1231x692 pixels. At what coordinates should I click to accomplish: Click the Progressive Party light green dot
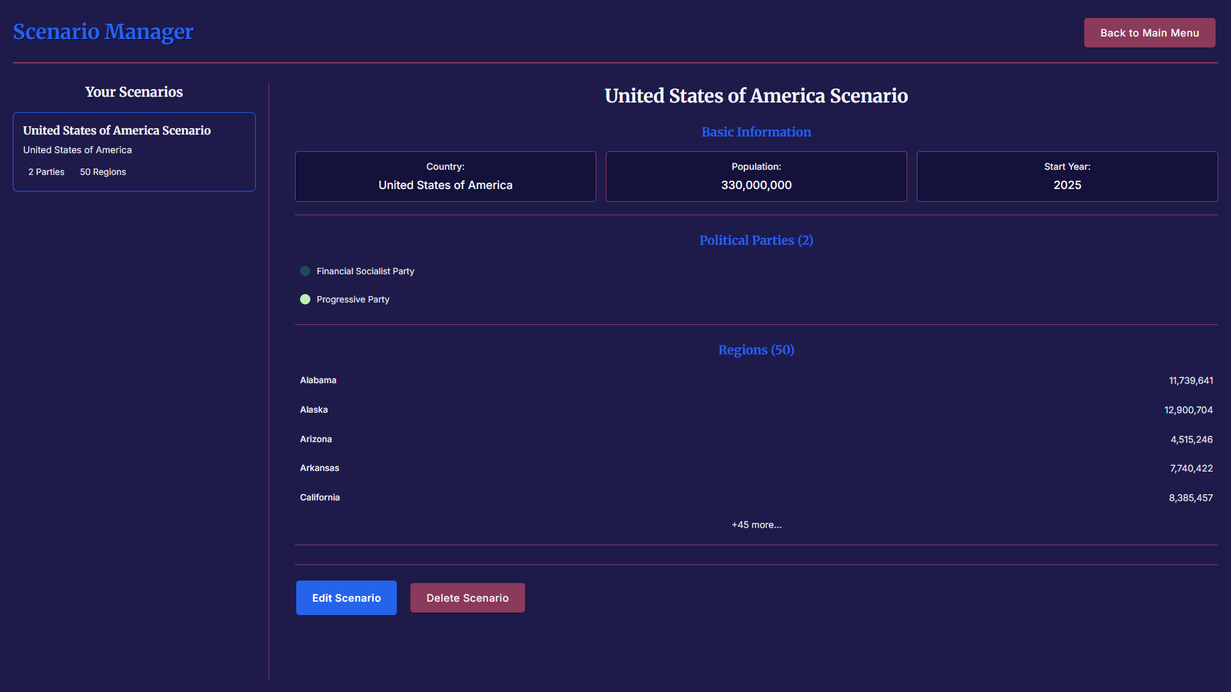click(305, 299)
